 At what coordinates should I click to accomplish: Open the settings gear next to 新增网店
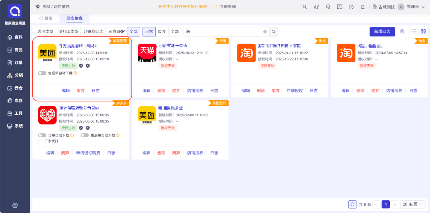tap(402, 31)
